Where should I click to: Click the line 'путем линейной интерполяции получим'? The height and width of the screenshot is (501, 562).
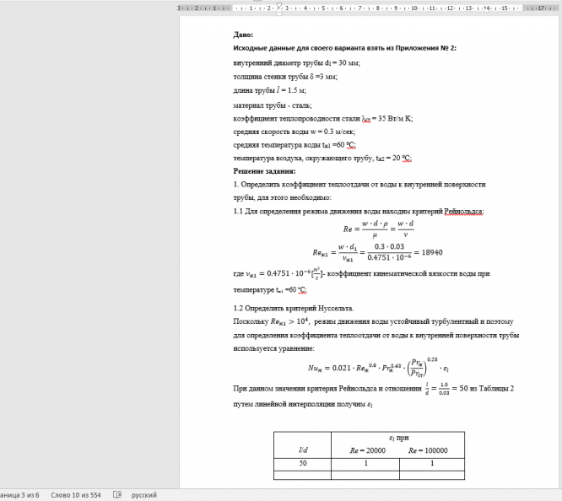(x=303, y=404)
